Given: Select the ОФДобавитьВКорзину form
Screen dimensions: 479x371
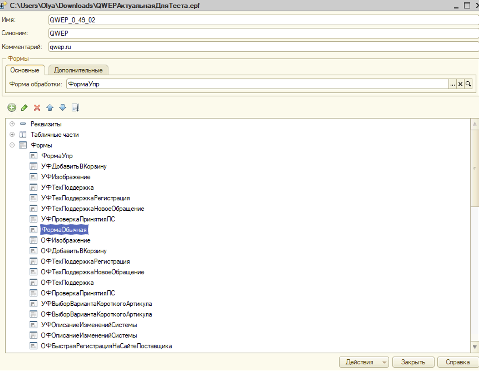Looking at the screenshot, I should click(x=74, y=251).
